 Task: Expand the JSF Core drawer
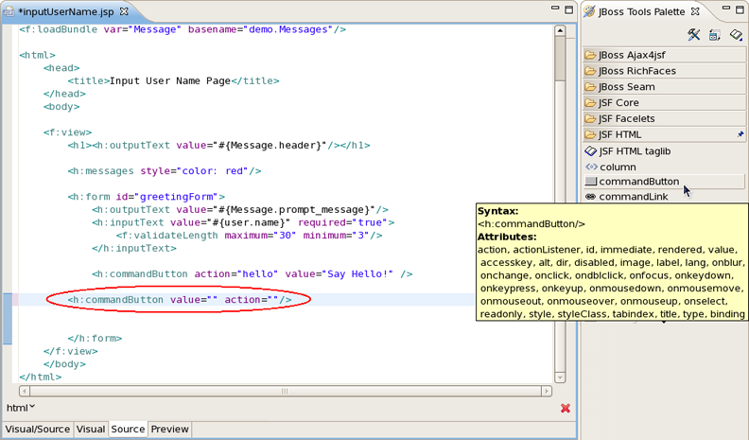click(x=618, y=103)
